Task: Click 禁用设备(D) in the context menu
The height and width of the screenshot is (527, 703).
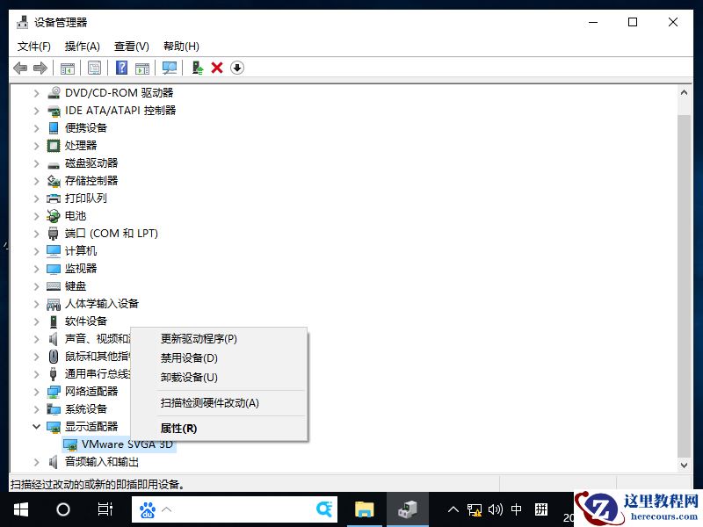Action: (x=187, y=358)
